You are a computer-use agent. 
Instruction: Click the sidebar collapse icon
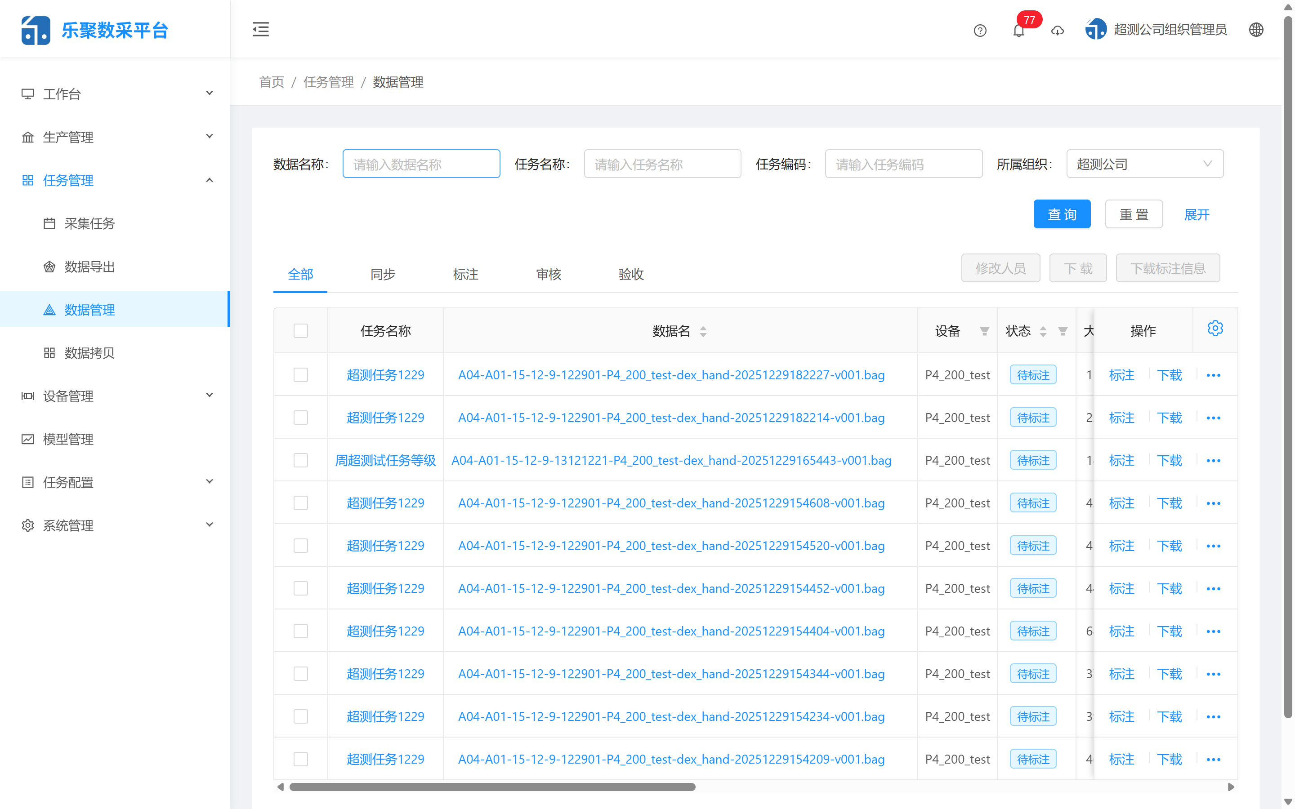coord(261,29)
